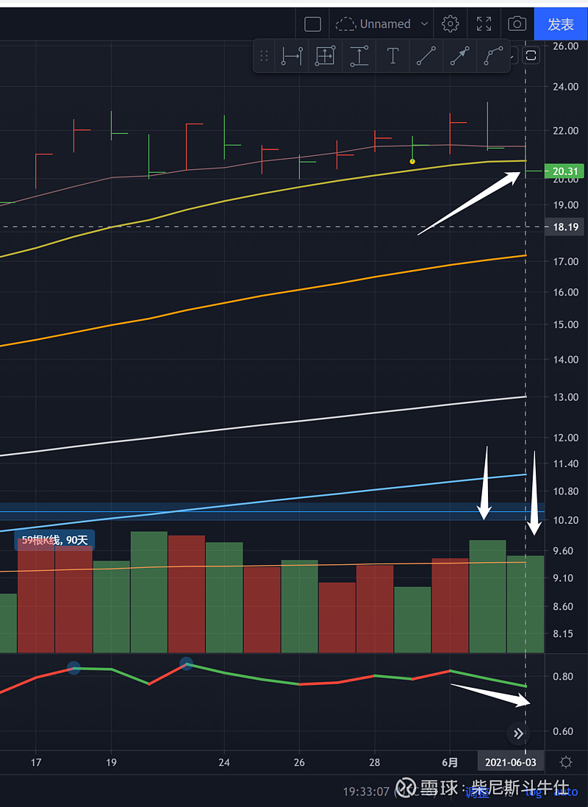The height and width of the screenshot is (807, 588).
Task: Grab the floating drawing toolbar handle
Action: coord(264,56)
